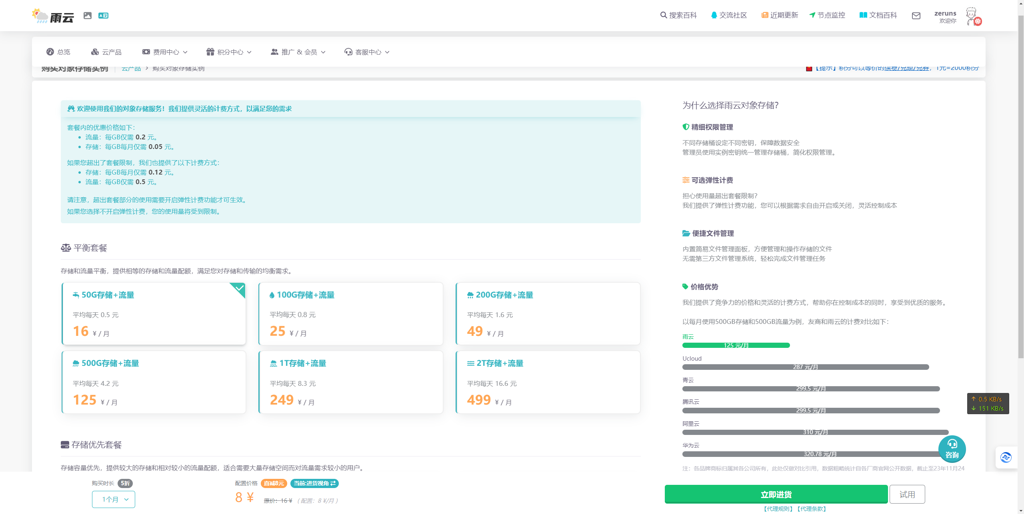Open the 购买时长 1个月 dropdown
The width and height of the screenshot is (1024, 514).
coord(114,499)
